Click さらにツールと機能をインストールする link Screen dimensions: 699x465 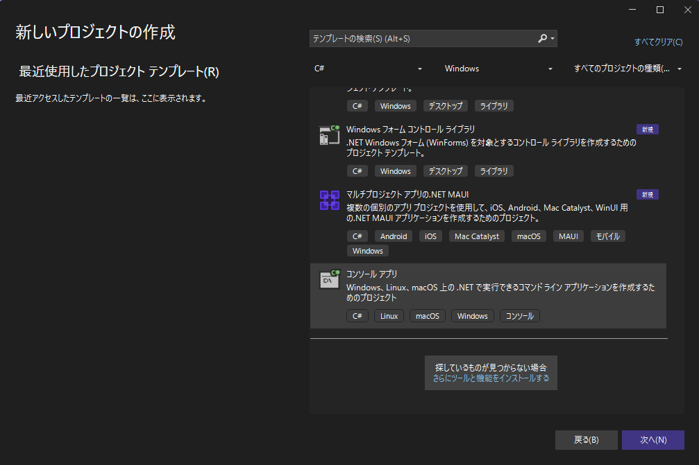(490, 379)
